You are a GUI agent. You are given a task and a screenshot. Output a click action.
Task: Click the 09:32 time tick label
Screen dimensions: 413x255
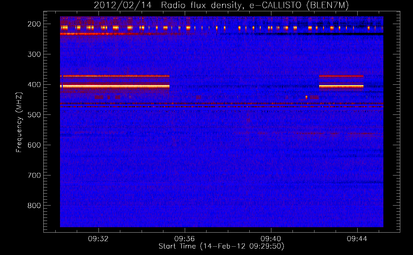(x=98, y=239)
